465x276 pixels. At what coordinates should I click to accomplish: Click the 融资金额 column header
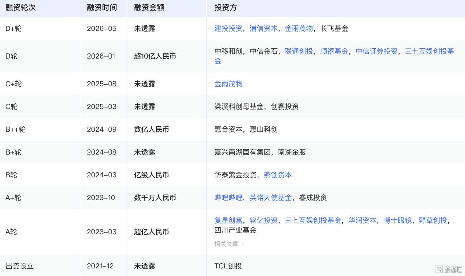149,8
